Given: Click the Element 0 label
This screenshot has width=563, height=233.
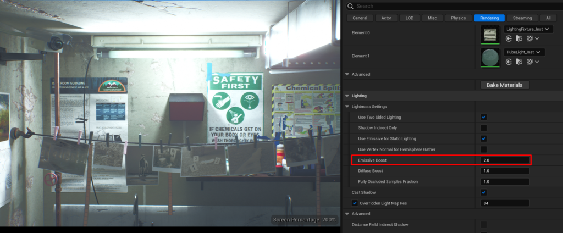Looking at the screenshot, I should point(361,32).
